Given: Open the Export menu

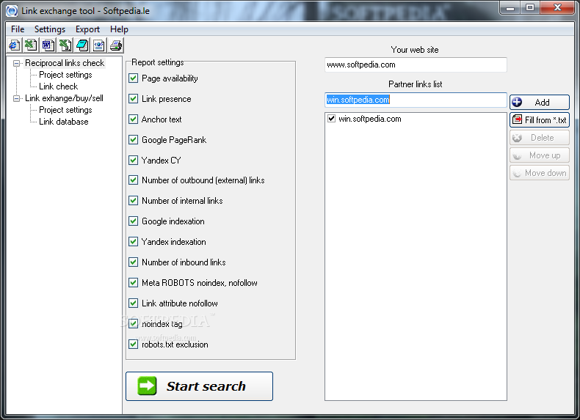Looking at the screenshot, I should (87, 29).
